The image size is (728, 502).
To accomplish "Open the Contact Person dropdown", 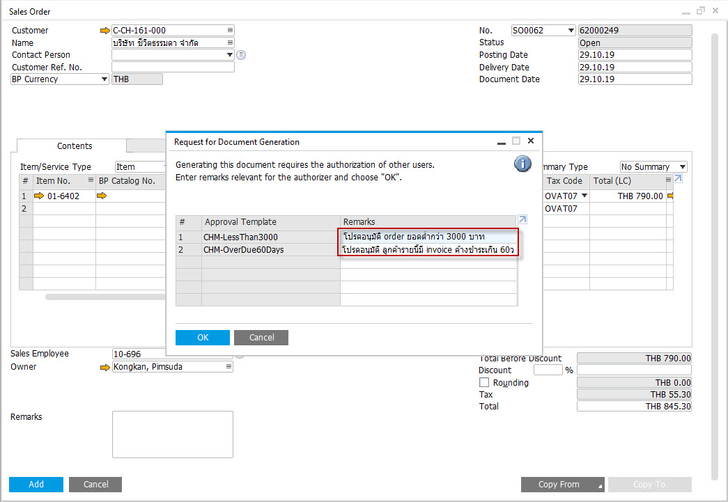I will pos(229,55).
